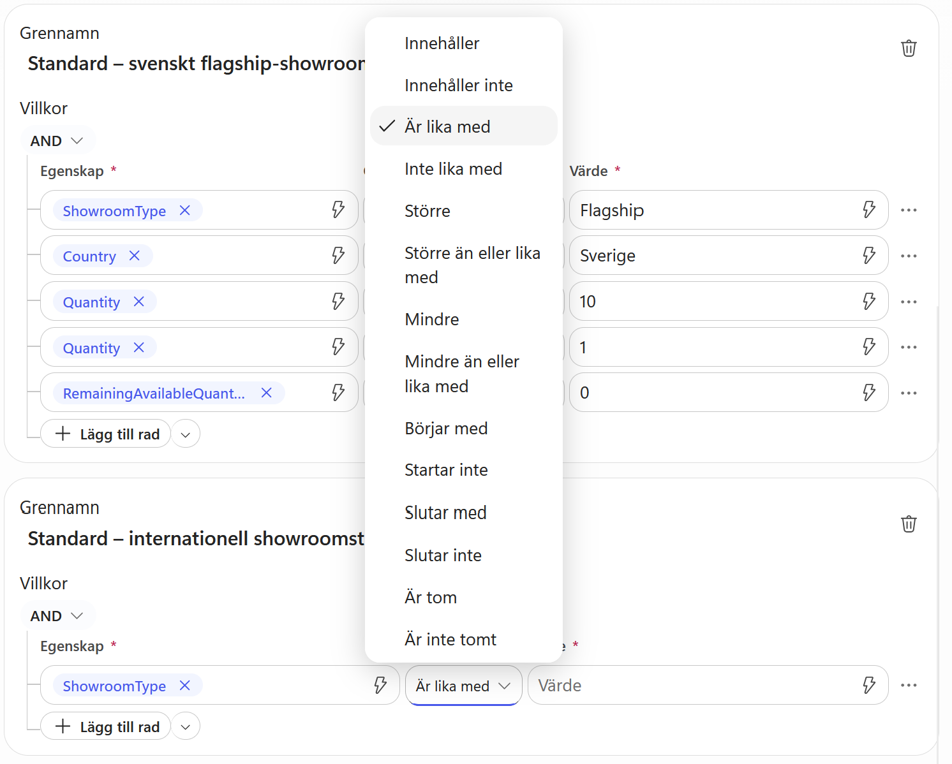Click the 'Är lika med' operator dropdown
Image resolution: width=952 pixels, height=764 pixels.
tap(464, 686)
